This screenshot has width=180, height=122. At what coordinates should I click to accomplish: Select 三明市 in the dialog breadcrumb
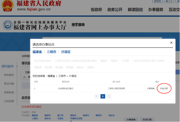pyautogui.click(x=51, y=52)
